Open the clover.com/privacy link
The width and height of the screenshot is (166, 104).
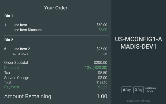coord(138,101)
